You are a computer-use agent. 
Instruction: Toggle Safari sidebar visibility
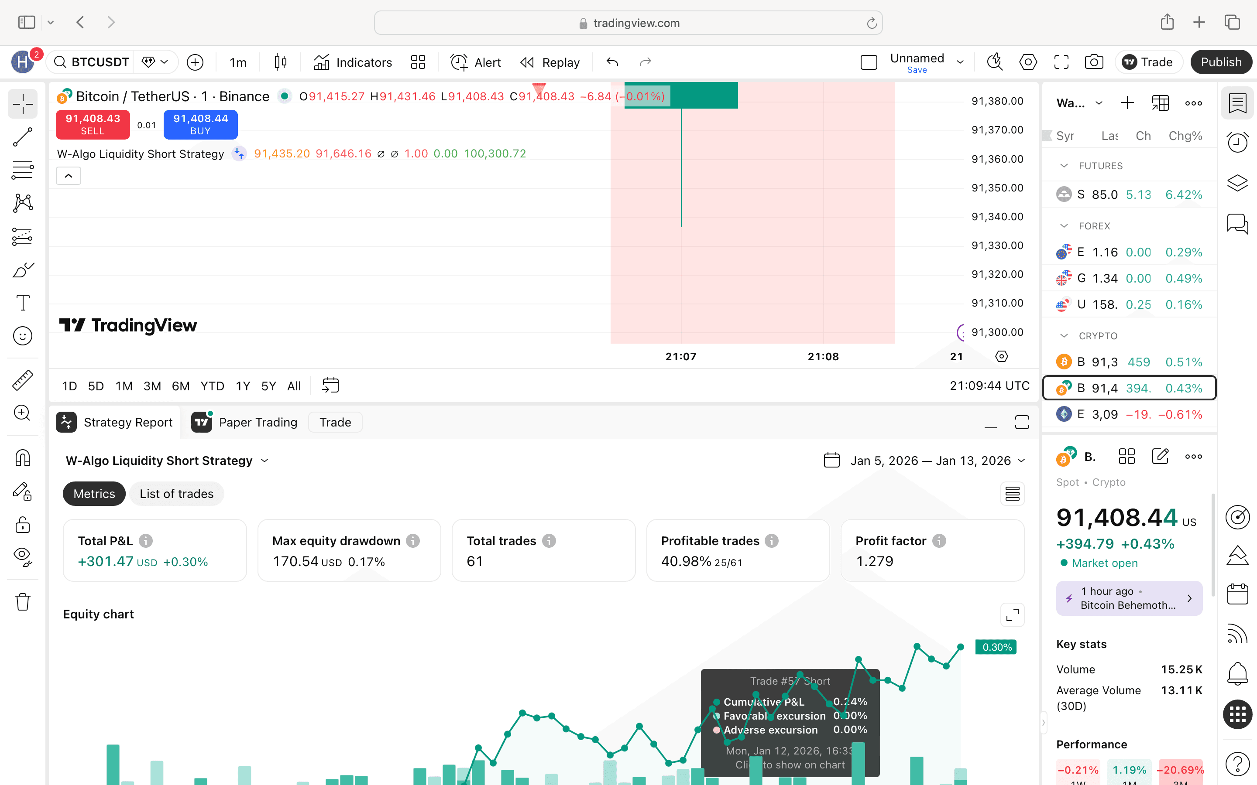(x=27, y=22)
